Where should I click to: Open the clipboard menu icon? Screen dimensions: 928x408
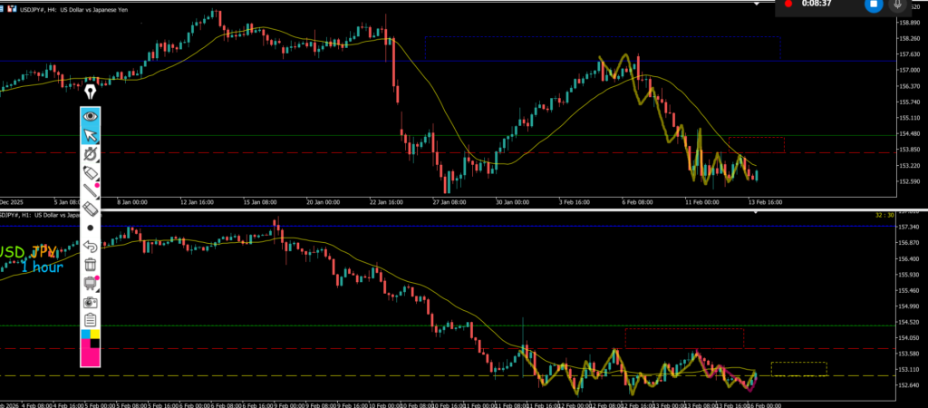pos(91,319)
